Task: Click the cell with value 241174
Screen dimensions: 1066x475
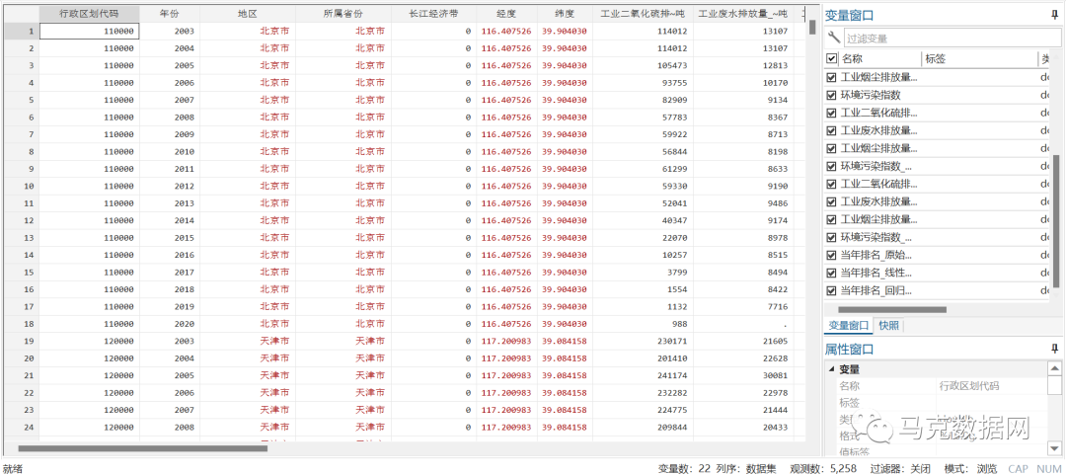Action: (643, 375)
